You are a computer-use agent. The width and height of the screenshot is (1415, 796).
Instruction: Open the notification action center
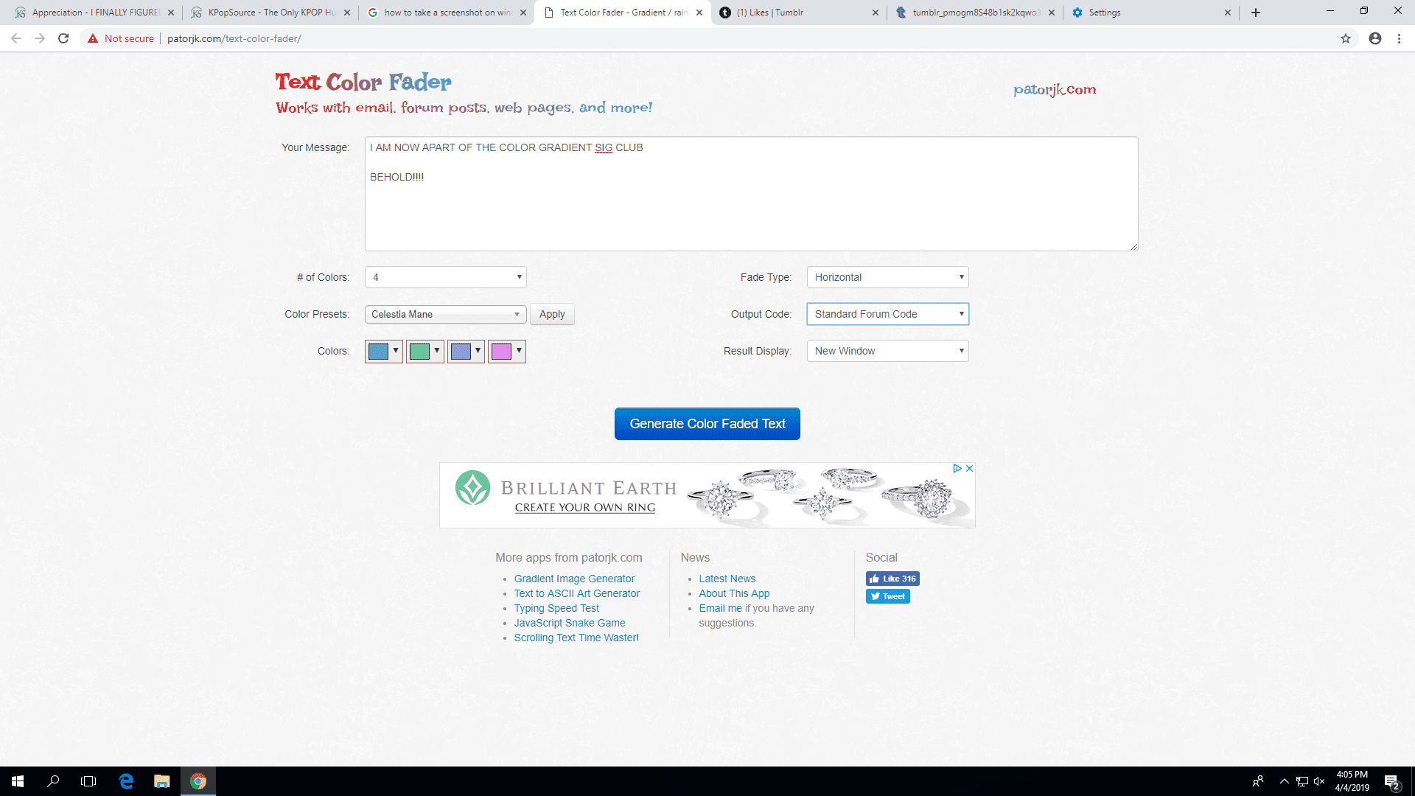click(1391, 781)
